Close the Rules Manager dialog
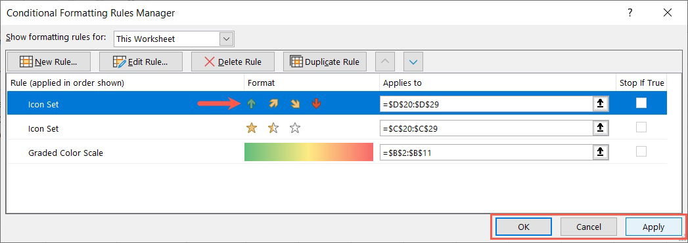The width and height of the screenshot is (688, 243). coord(668,12)
